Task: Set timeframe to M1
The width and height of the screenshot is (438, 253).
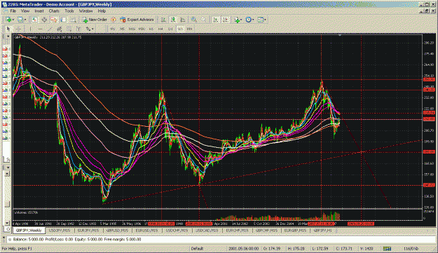Action: (x=113, y=29)
